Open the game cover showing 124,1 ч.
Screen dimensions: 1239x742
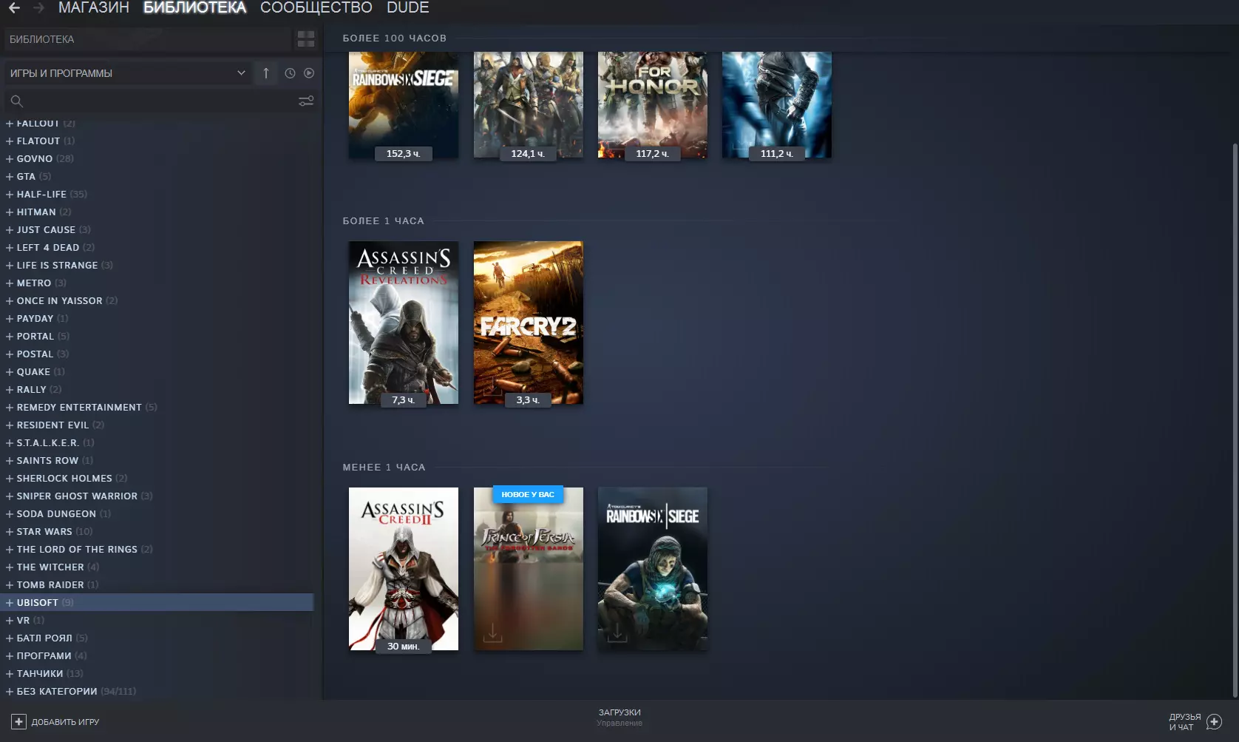(528, 104)
